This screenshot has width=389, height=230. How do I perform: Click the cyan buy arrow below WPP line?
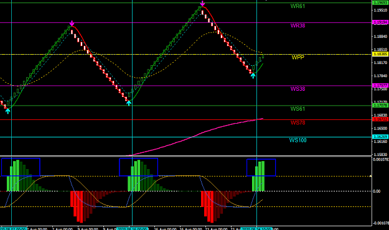pyautogui.click(x=253, y=76)
